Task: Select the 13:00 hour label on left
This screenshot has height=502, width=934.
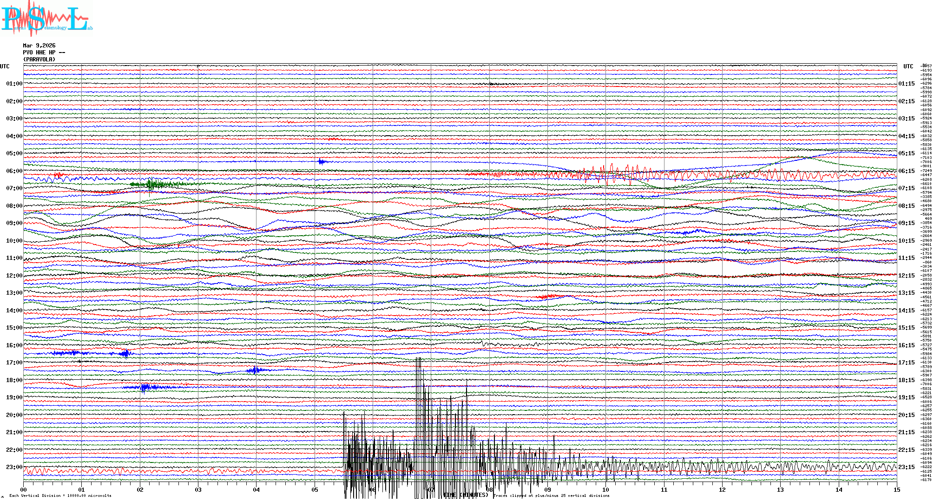Action: pos(14,293)
